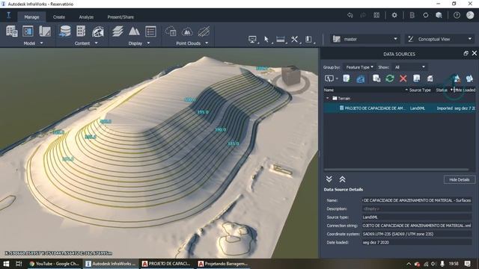
Task: Open YouTube Google Chrome taskbar item
Action: coord(54,264)
